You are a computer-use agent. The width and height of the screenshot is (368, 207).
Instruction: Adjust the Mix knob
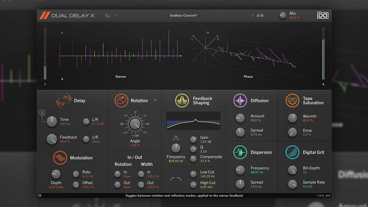tap(283, 15)
